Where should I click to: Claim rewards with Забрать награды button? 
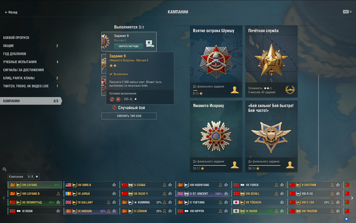129,46
